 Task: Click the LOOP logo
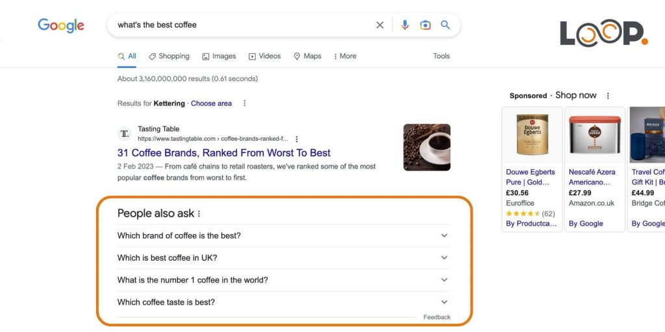[604, 32]
